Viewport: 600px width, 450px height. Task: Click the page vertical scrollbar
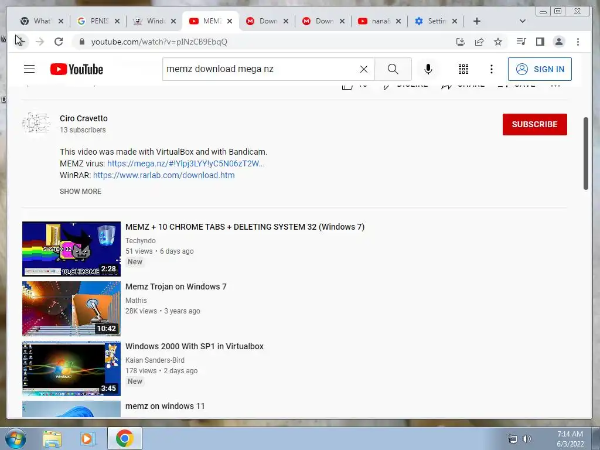coord(586,153)
